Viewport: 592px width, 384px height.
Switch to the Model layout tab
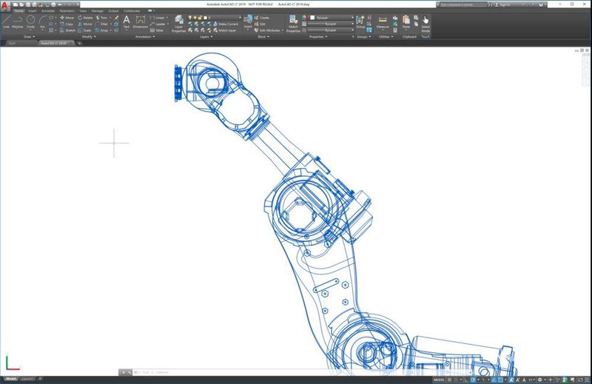click(10, 379)
